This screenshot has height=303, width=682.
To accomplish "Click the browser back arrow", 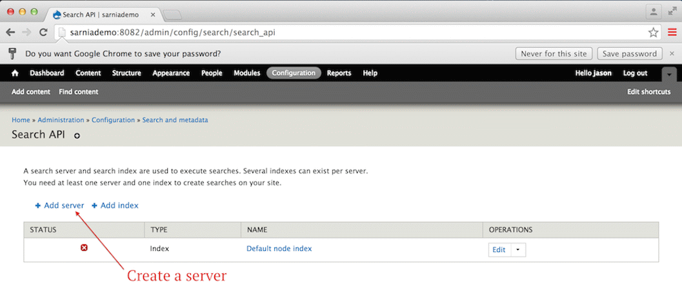I will coord(10,32).
